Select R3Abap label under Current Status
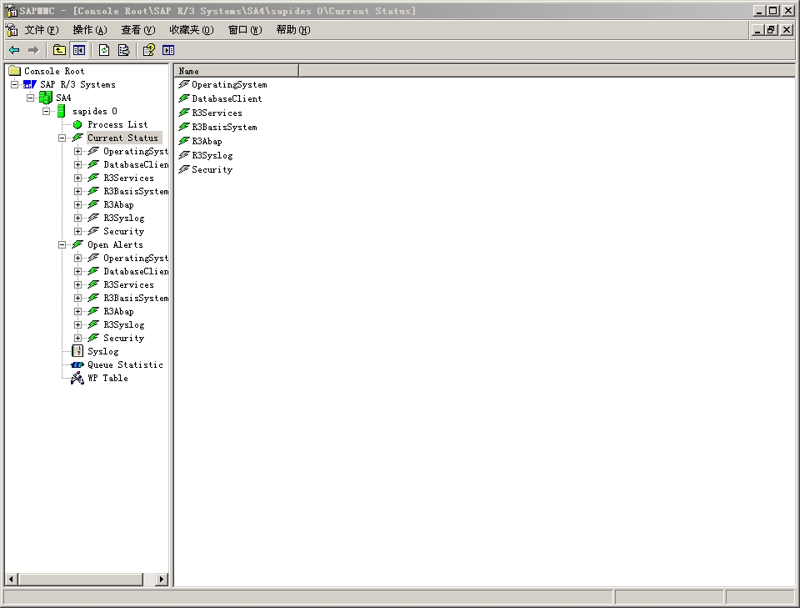Screen dimensions: 800x608 [119, 204]
